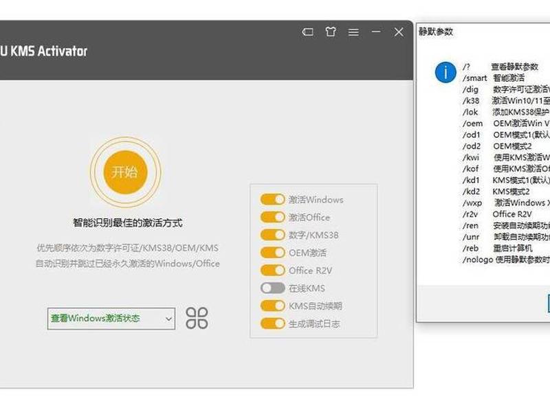Expand the 查看Windows激活状态 dropdown
The width and height of the screenshot is (550, 412).
click(x=111, y=319)
